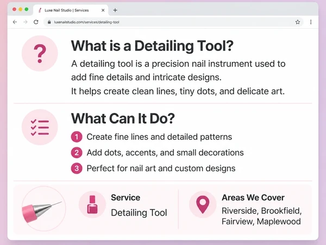
Task: Click the detailing tool tip image
Action: point(43,209)
